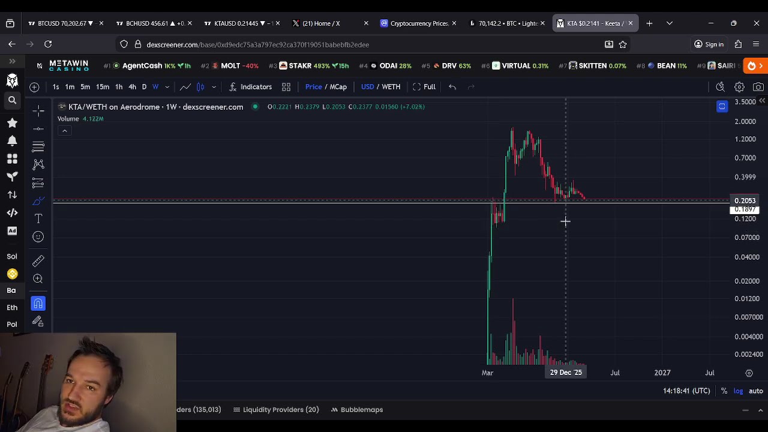Add a symbol to compare with the plus icon
Image resolution: width=768 pixels, height=432 pixels.
(x=34, y=87)
